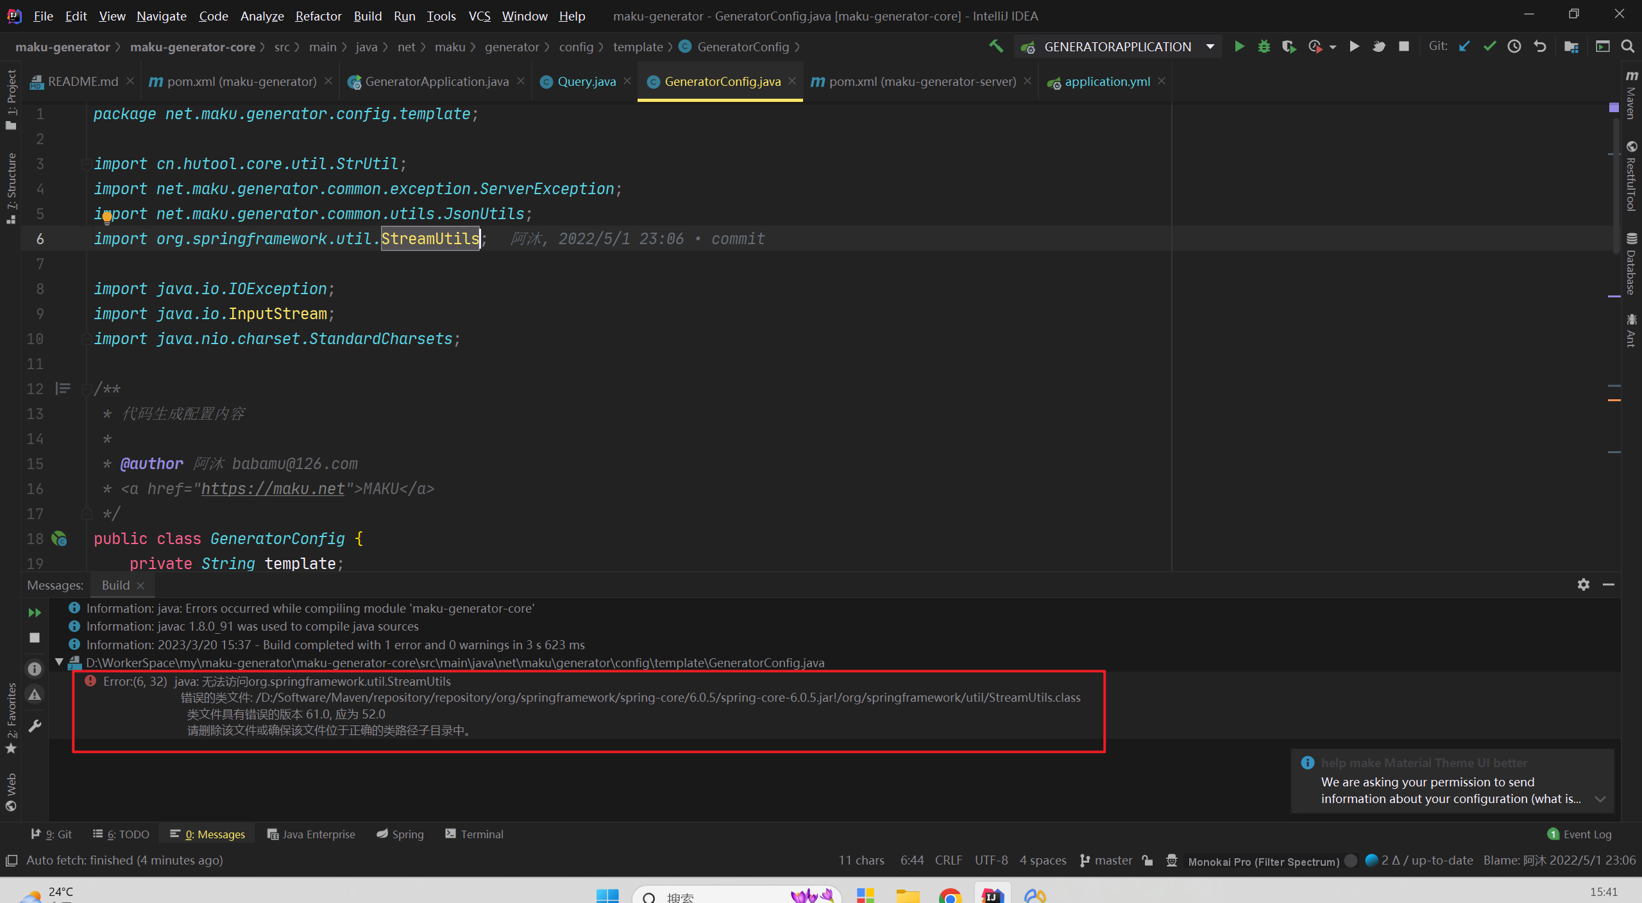Change CRLF line separator in status bar
This screenshot has height=903, width=1642.
coord(948,860)
